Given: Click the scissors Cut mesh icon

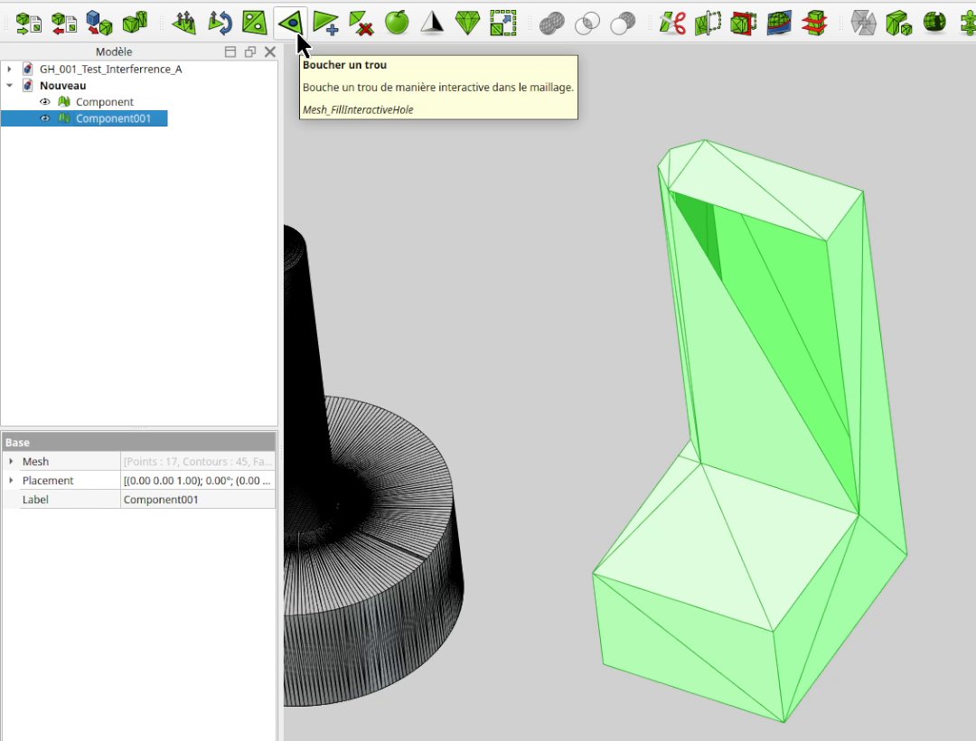Looking at the screenshot, I should 672,23.
